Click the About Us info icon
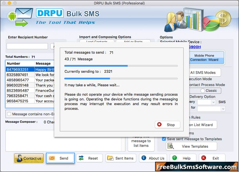The width and height of the screenshot is (239, 172). [x=144, y=158]
